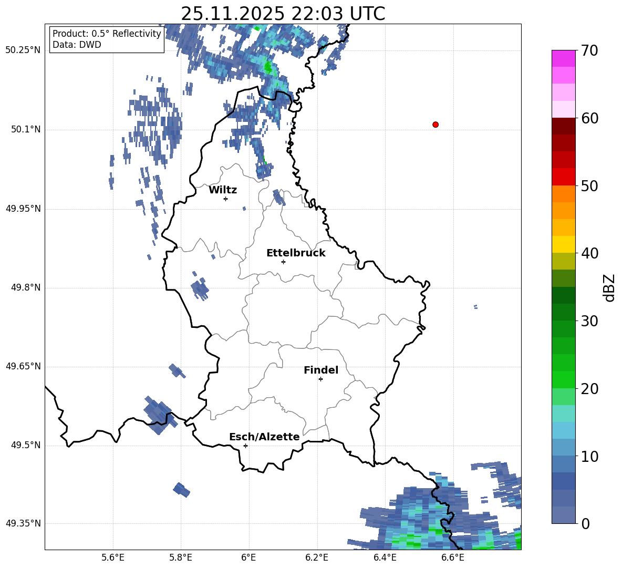Viewport: 622px width, 568px height.
Task: Click the 50.1°N latitude label
Action: point(25,130)
